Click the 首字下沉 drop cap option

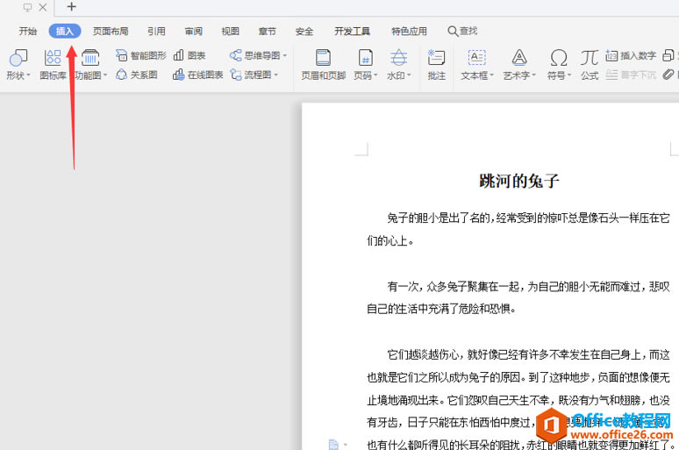[x=631, y=75]
